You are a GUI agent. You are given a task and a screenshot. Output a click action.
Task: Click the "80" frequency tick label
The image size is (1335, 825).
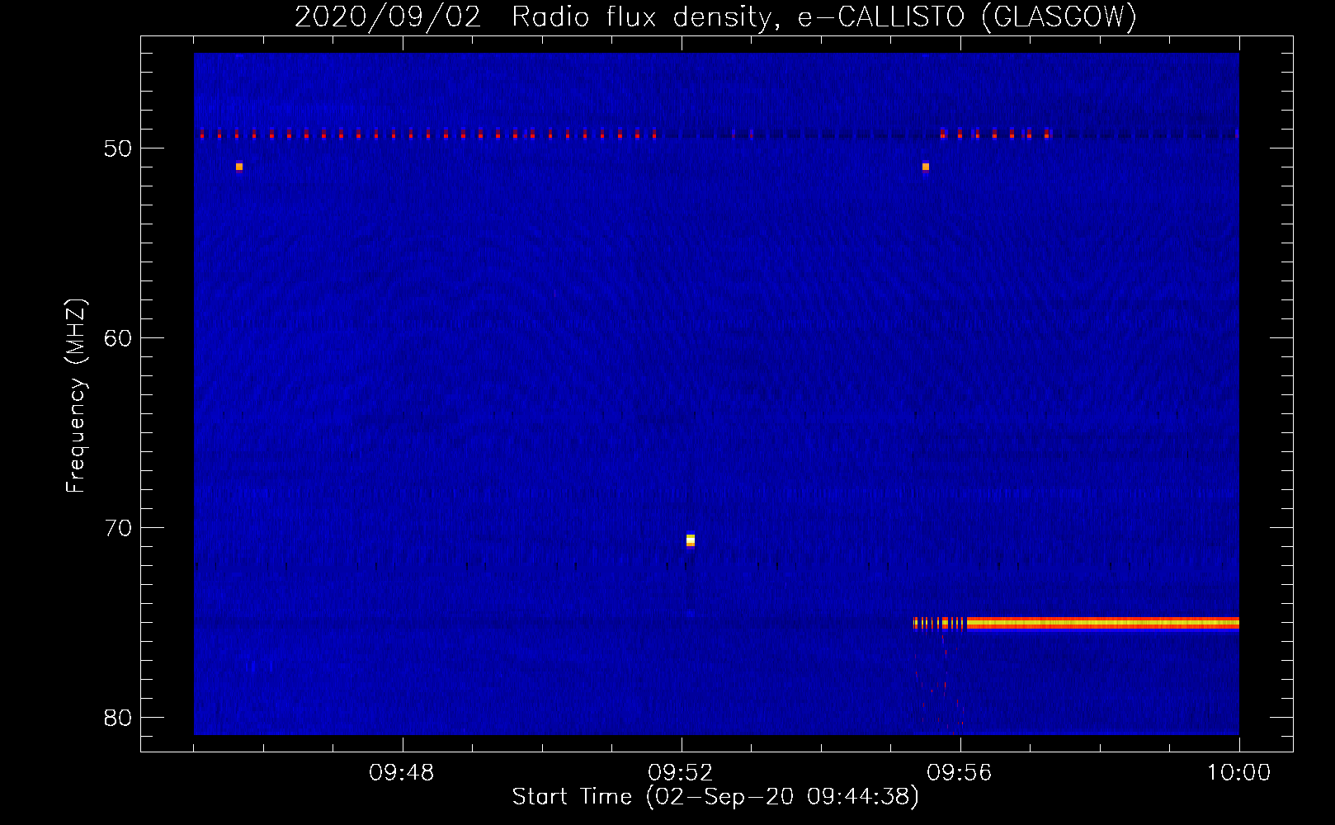tap(118, 718)
